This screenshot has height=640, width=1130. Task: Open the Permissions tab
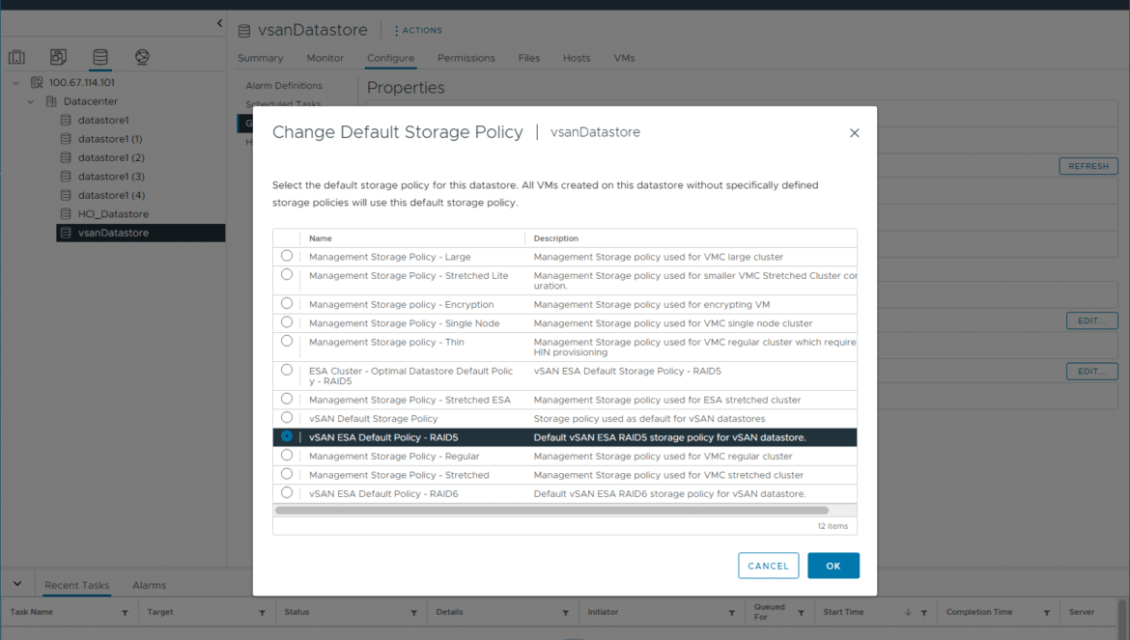(466, 58)
